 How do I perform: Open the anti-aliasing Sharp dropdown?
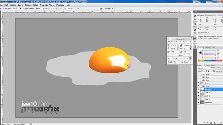(x=187, y=62)
